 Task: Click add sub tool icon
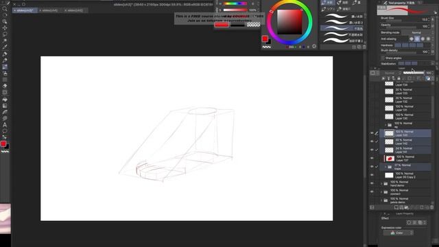354,47
